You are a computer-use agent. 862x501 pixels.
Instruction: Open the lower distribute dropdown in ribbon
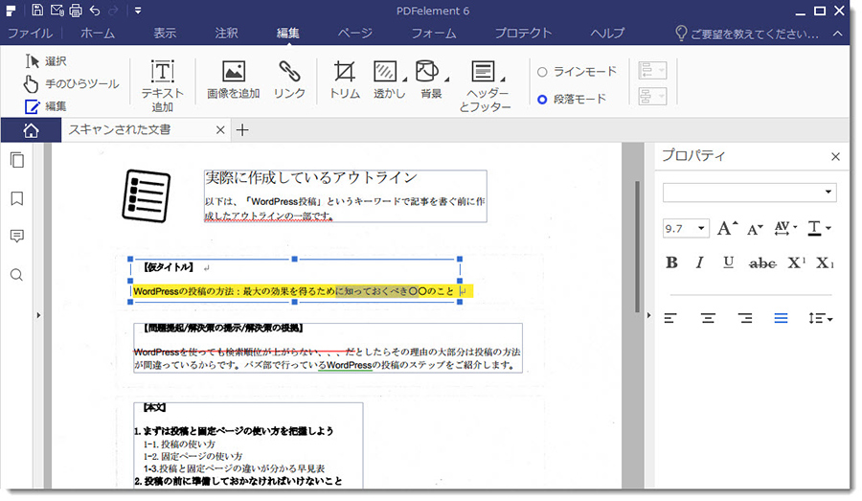pyautogui.click(x=652, y=96)
